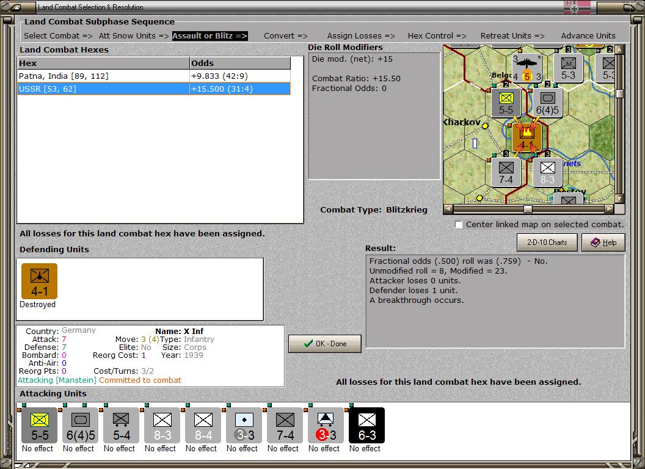Click the Combat Type: Blitzkrieg label
This screenshot has width=645, height=469.
(374, 210)
